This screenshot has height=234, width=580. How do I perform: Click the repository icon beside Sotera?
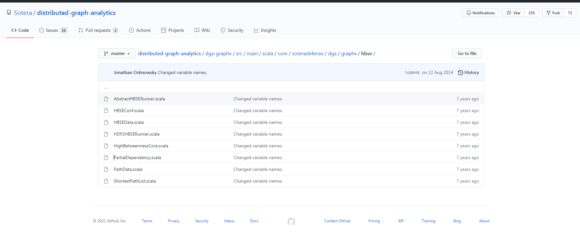(x=9, y=13)
